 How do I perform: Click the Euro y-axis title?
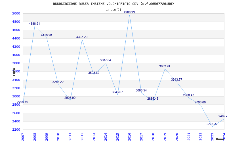point(14,72)
